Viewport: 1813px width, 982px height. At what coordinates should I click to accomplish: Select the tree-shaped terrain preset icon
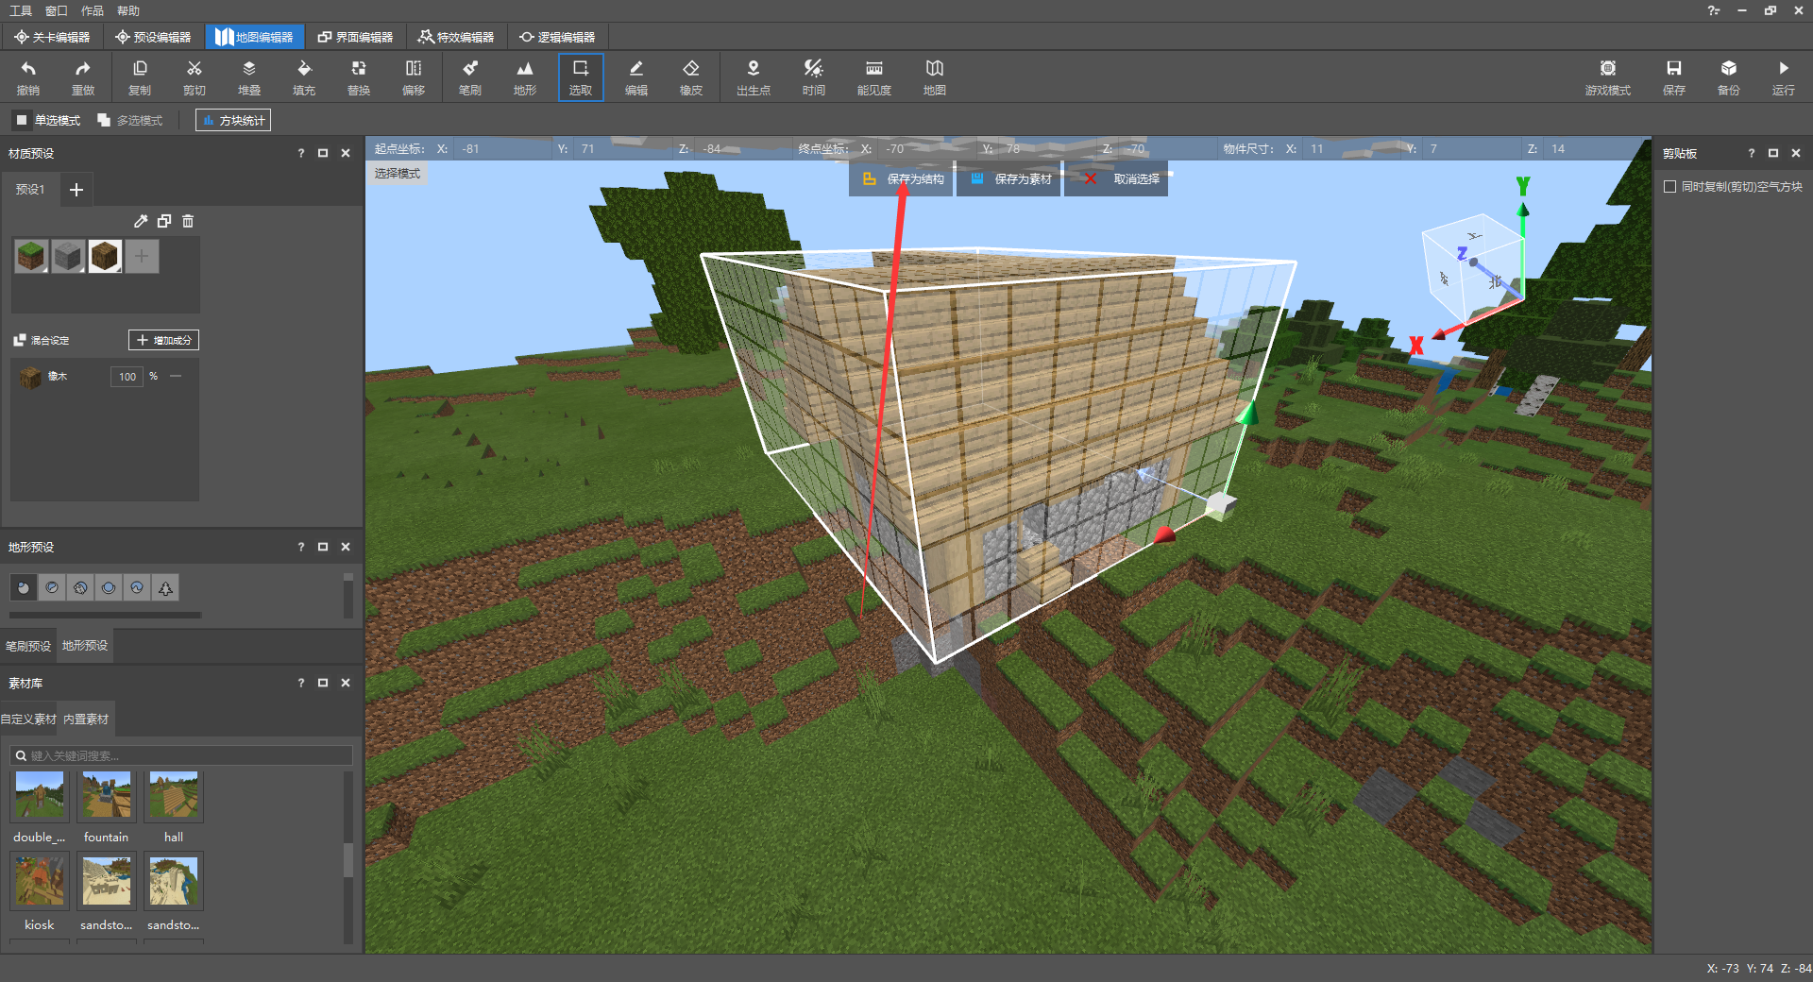(165, 588)
